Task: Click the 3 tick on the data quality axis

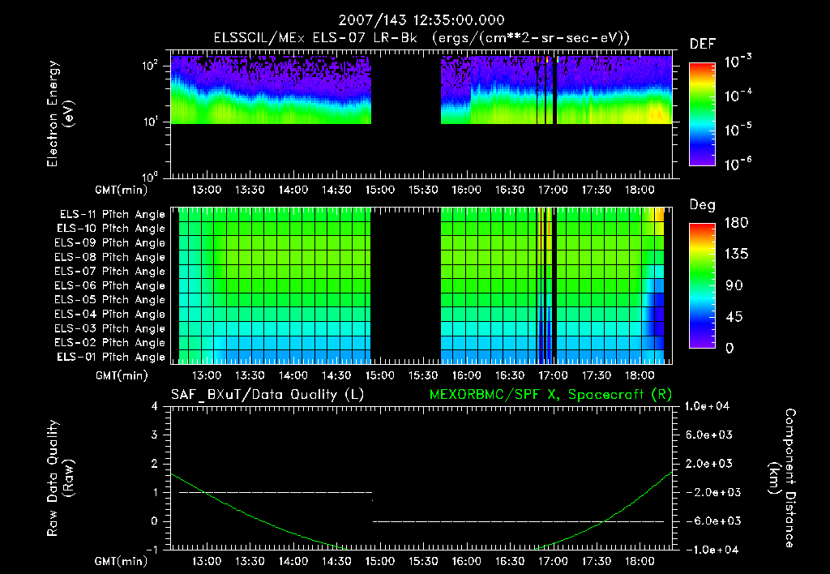Action: click(x=155, y=435)
